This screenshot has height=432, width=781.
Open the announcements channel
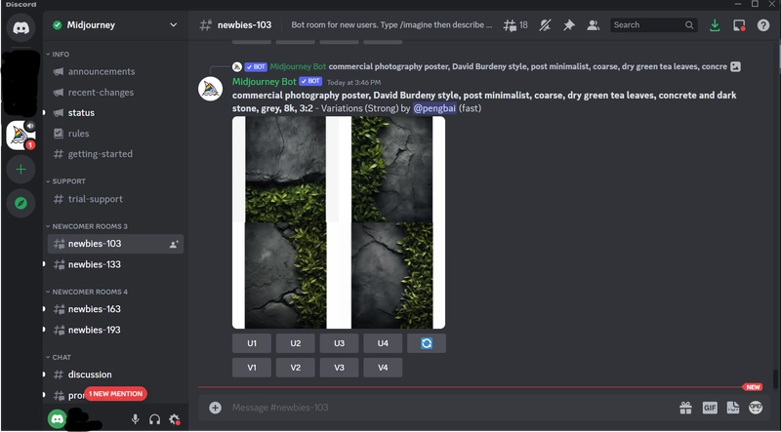point(115,71)
